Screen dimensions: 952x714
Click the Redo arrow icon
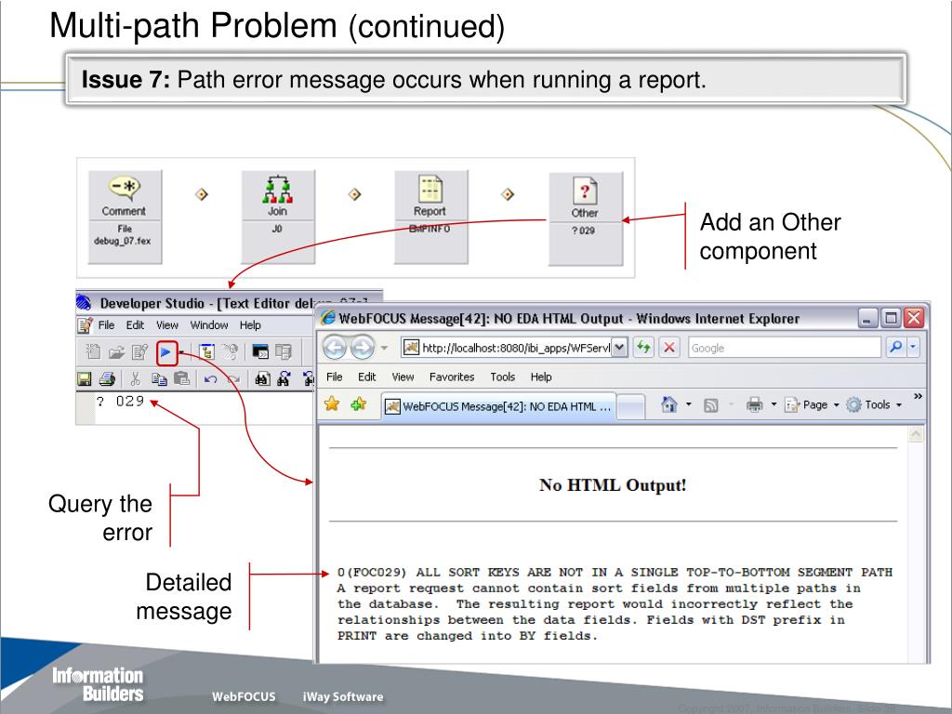point(233,379)
